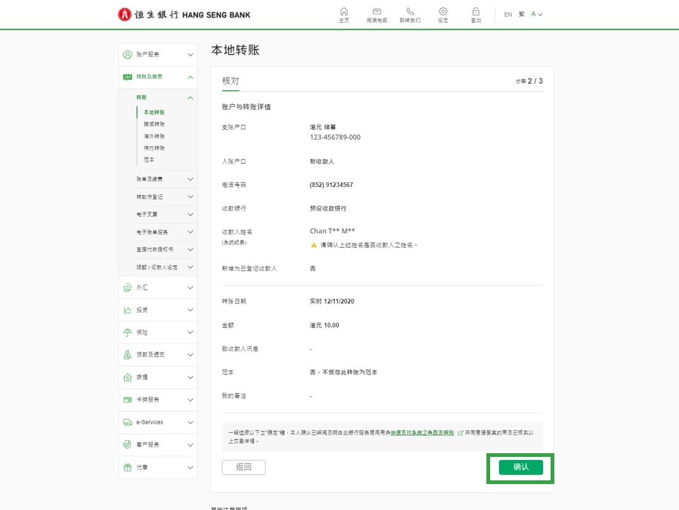Click the 返回 back button

(x=244, y=467)
